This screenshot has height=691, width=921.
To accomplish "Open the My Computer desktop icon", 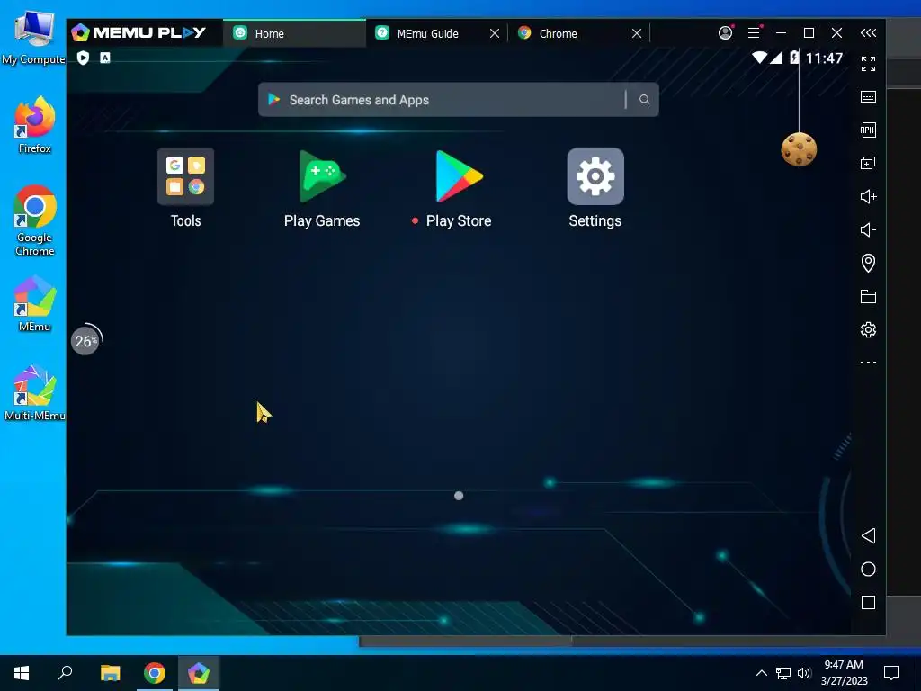I will 33,36.
